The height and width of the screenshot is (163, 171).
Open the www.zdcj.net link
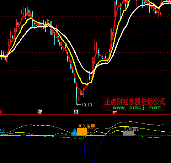coord(137,107)
